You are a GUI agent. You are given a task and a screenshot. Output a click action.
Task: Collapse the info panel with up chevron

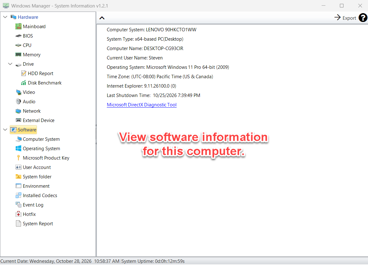point(102,18)
